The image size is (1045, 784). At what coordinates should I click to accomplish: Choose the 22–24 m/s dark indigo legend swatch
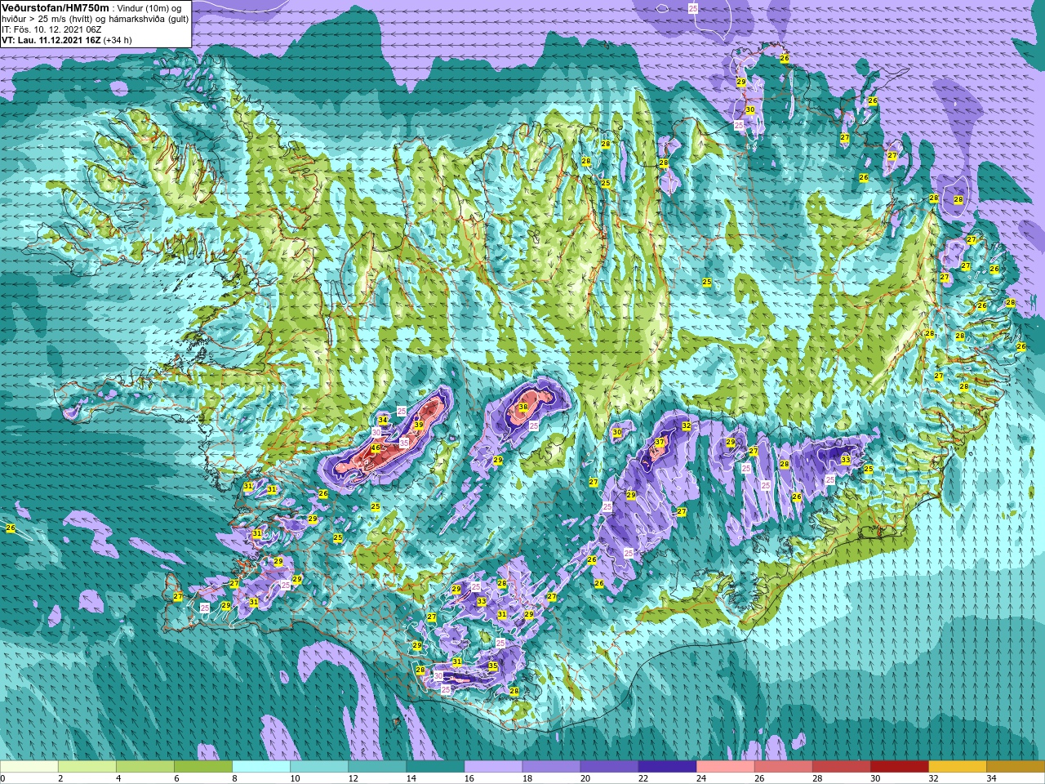click(x=667, y=767)
